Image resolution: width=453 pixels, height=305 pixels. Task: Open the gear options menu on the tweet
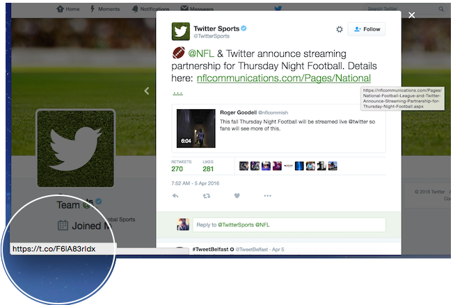pyautogui.click(x=340, y=29)
